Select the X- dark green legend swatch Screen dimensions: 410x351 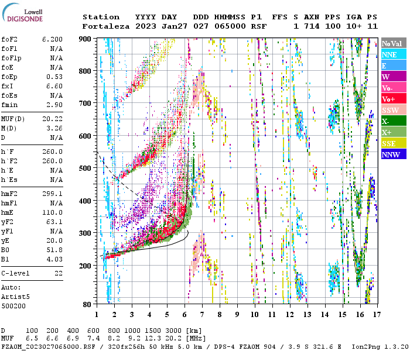point(394,121)
